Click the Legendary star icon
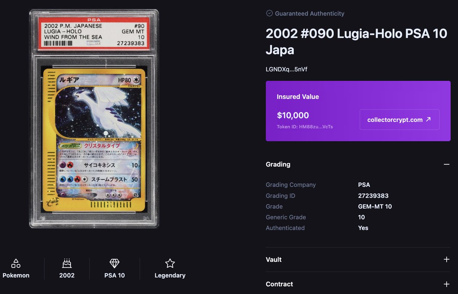The width and height of the screenshot is (458, 294). pos(170,263)
